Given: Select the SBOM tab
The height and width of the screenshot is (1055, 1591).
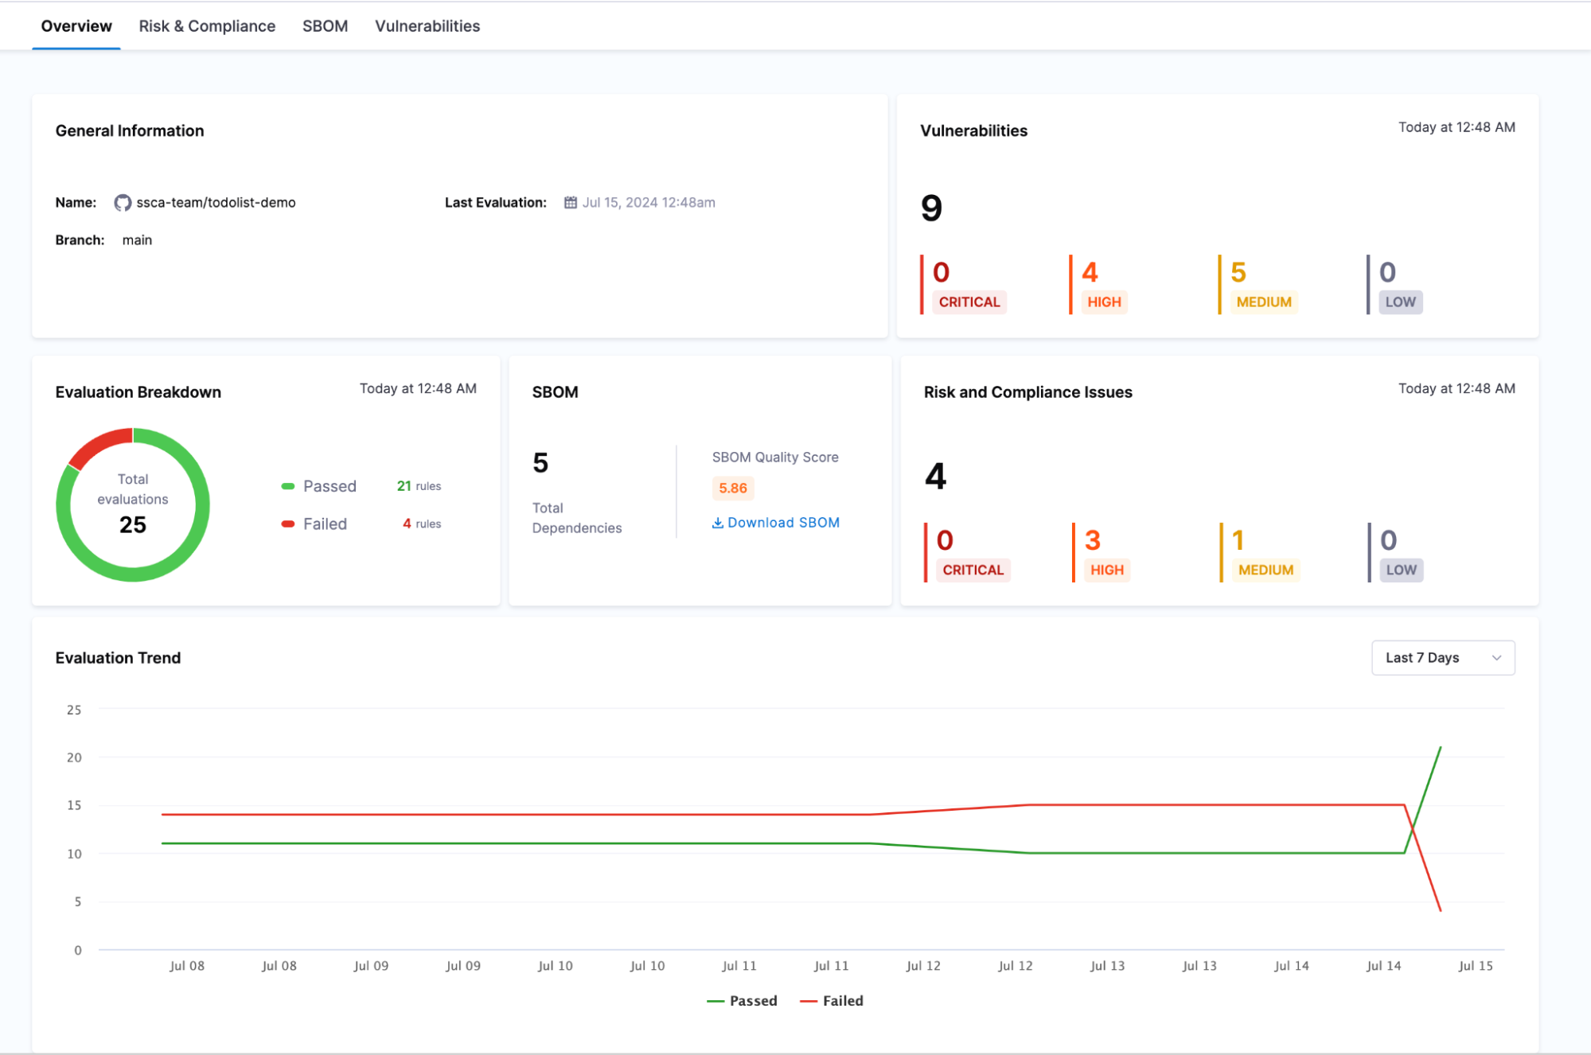Looking at the screenshot, I should coord(325,26).
